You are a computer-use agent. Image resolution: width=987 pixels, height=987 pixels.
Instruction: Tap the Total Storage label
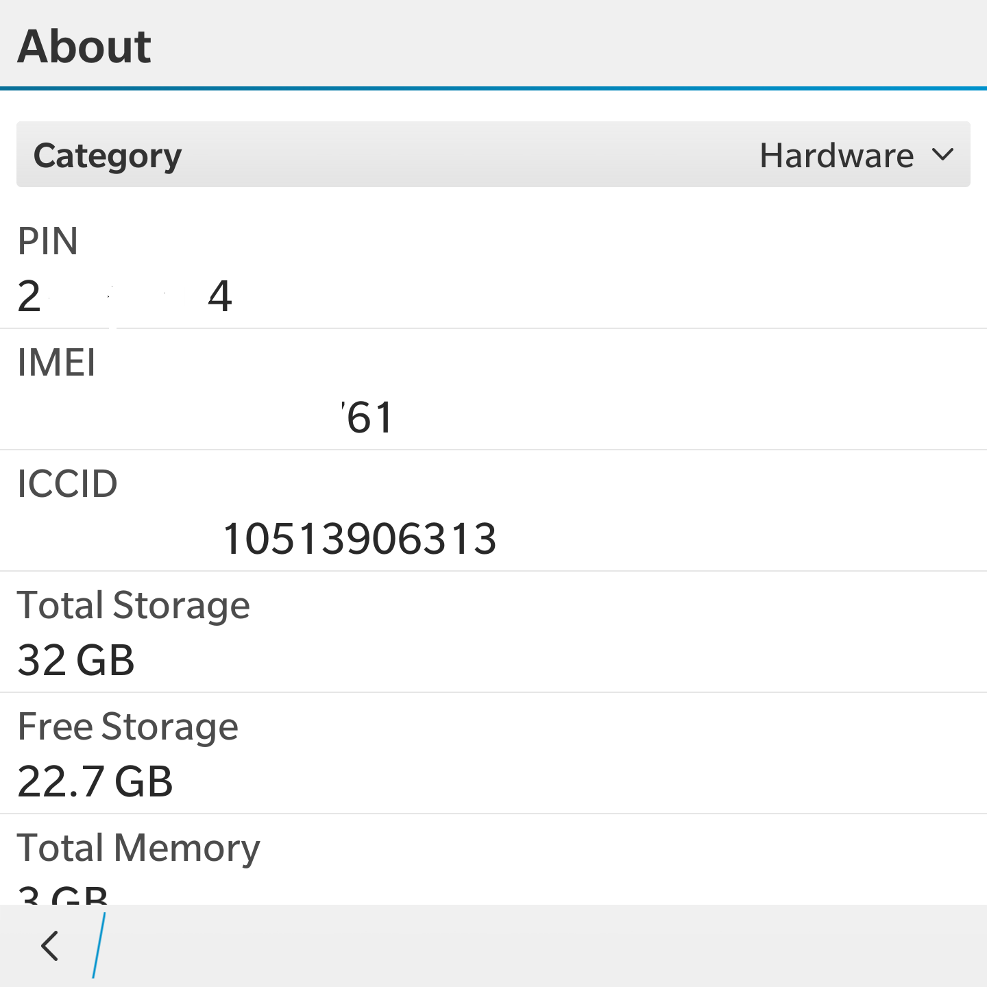[x=134, y=605]
